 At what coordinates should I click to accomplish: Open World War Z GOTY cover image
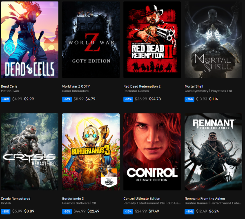point(91,40)
